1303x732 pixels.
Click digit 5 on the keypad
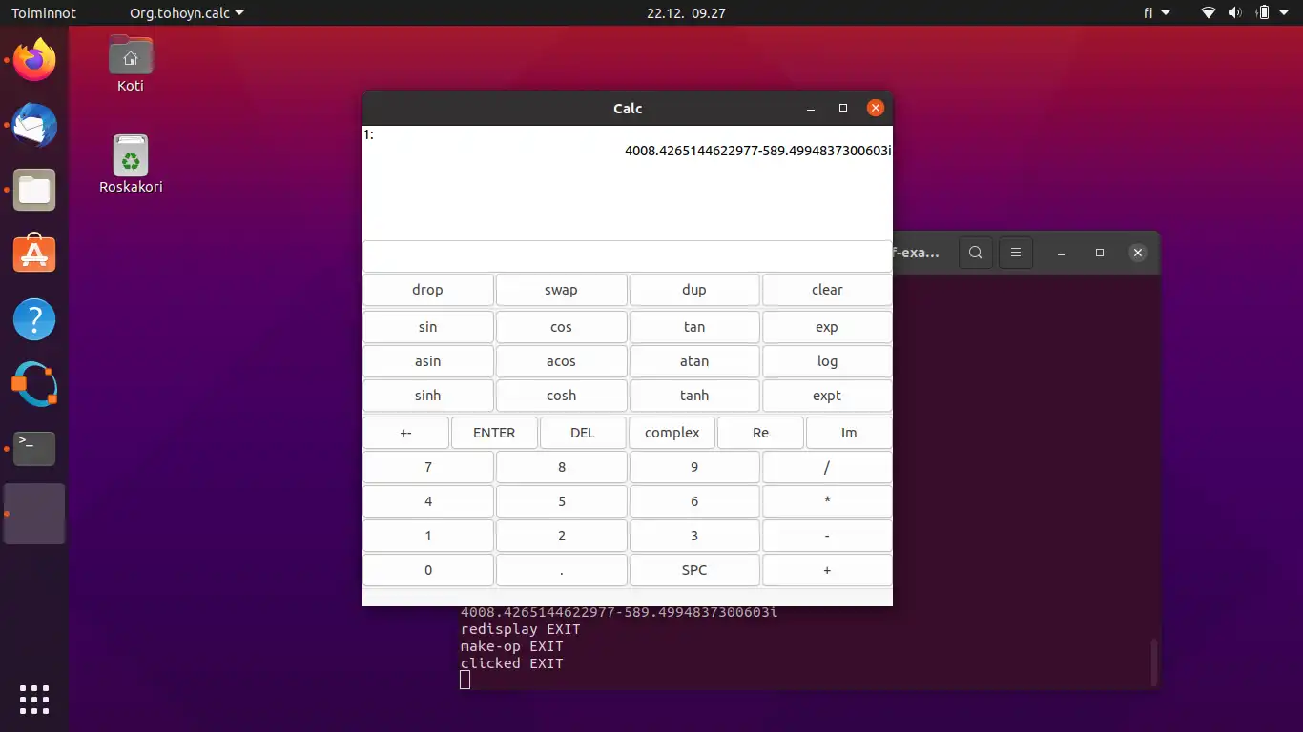tap(561, 501)
